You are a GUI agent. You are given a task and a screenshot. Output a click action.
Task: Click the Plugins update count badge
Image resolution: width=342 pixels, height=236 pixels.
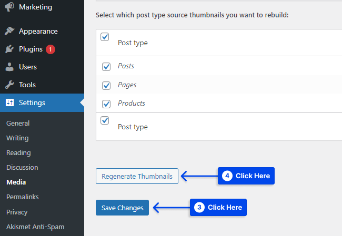coord(51,49)
